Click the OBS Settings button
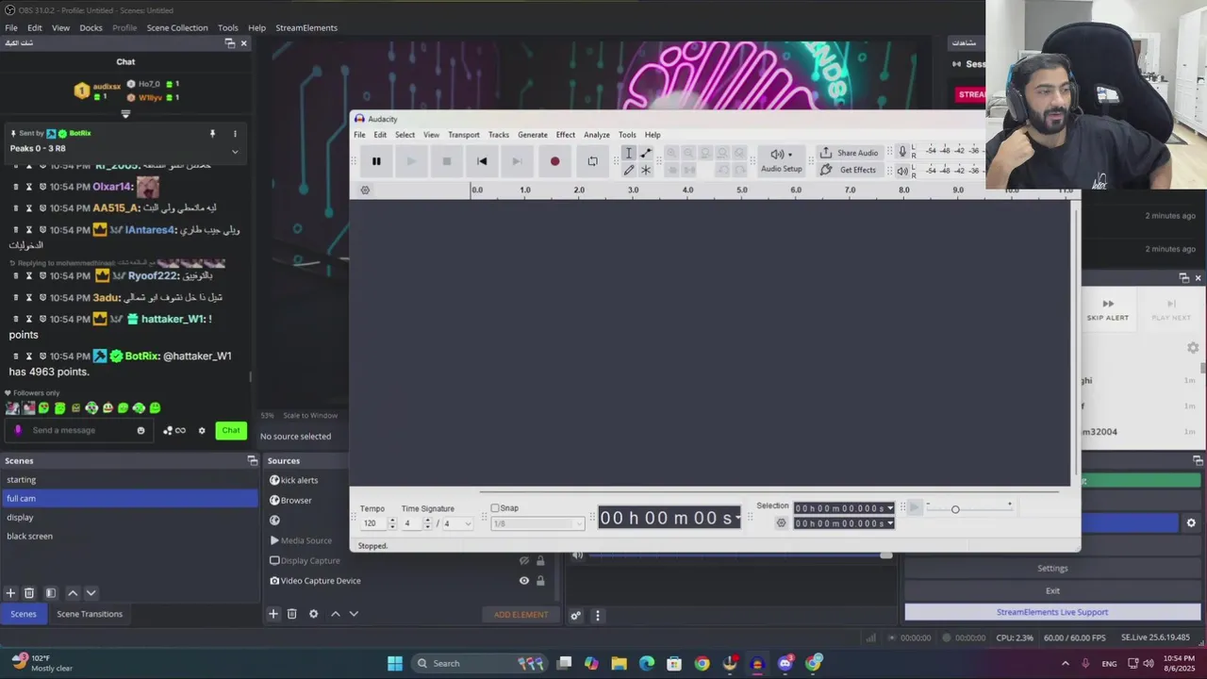This screenshot has width=1207, height=679. pyautogui.click(x=1052, y=569)
